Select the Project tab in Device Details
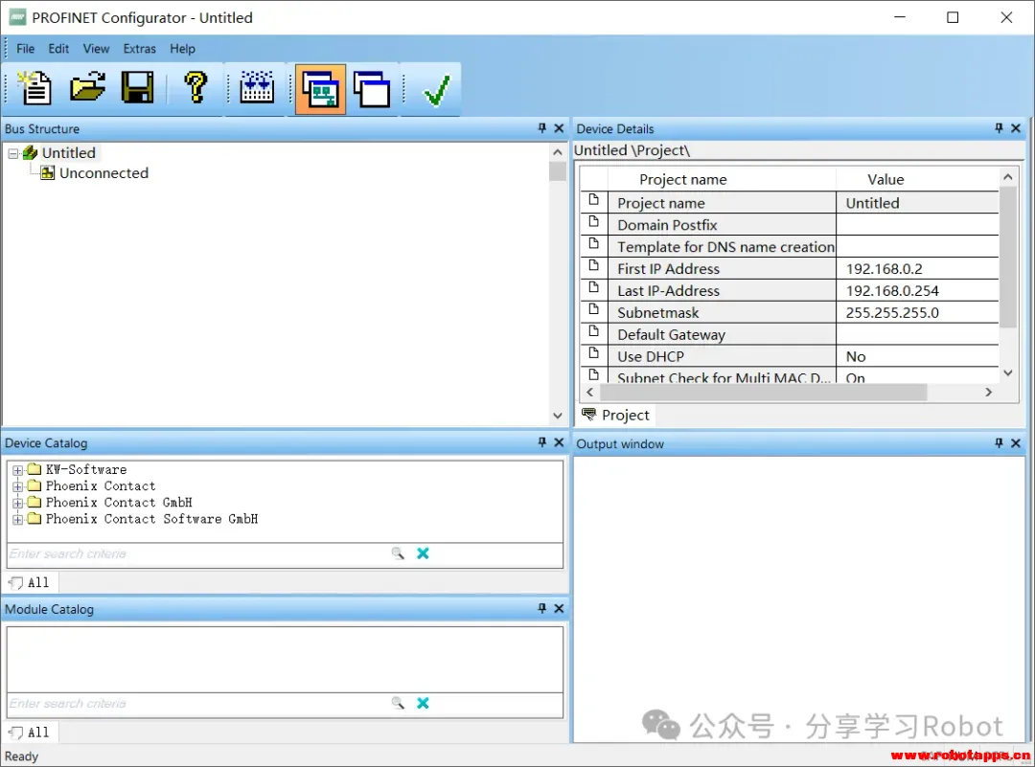1035x767 pixels. pyautogui.click(x=616, y=415)
